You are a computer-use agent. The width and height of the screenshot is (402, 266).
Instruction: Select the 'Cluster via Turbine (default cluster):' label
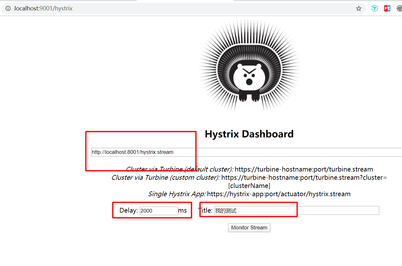pyautogui.click(x=179, y=169)
